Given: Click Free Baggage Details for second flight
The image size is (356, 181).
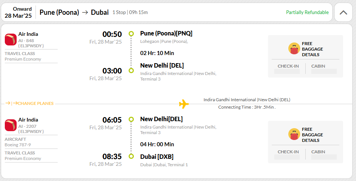Looking at the screenshot, I should (x=312, y=135).
